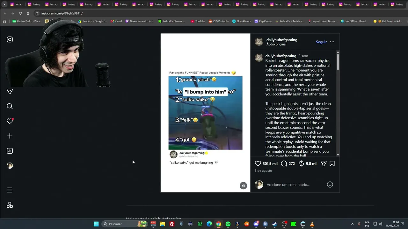Open dailyhubofgaming profile from post header
Viewport: 408px width, 229px height.
click(x=282, y=40)
